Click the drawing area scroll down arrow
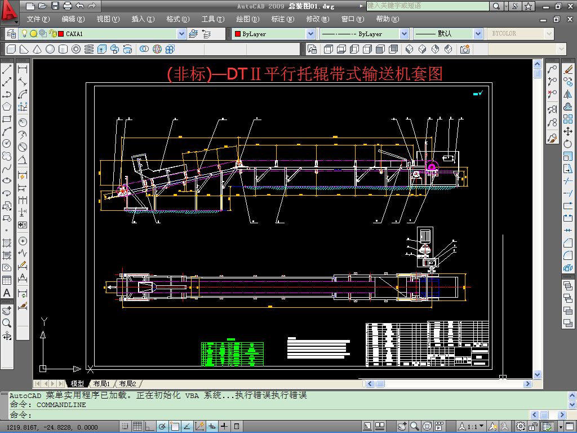The width and height of the screenshot is (577, 433). point(537,374)
